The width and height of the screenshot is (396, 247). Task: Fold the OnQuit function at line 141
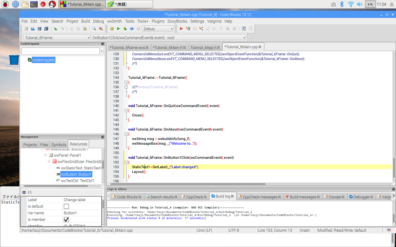[126, 111]
